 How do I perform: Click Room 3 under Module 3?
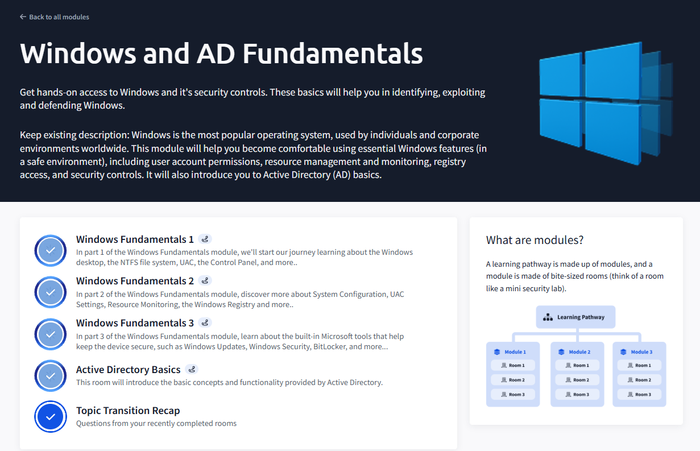tap(639, 395)
